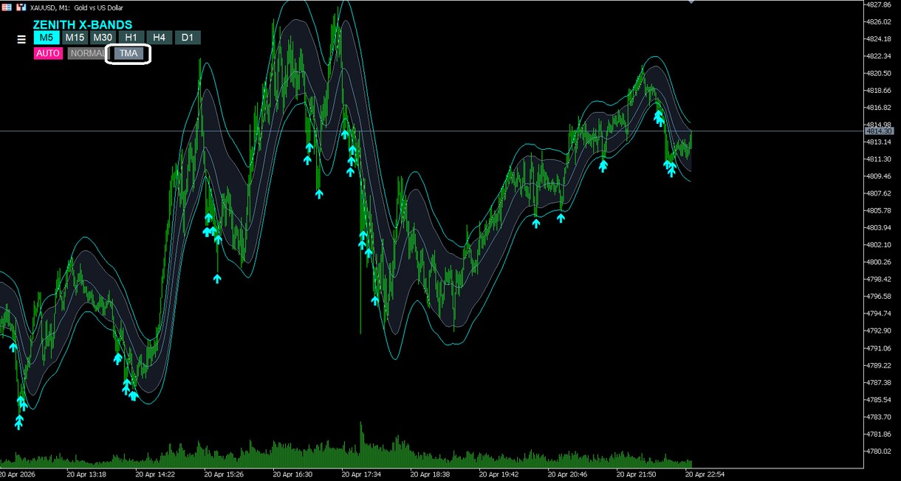This screenshot has width=901, height=481.
Task: Click the 20 Apr 19:42 time label
Action: [x=499, y=474]
